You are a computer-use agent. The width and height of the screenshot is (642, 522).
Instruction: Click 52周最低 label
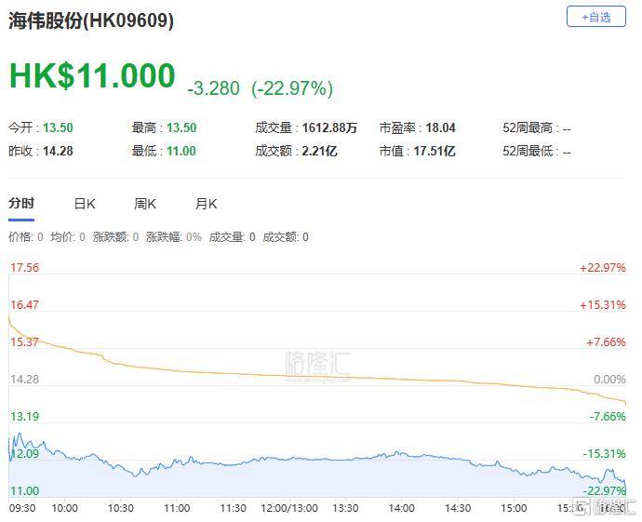tap(528, 151)
